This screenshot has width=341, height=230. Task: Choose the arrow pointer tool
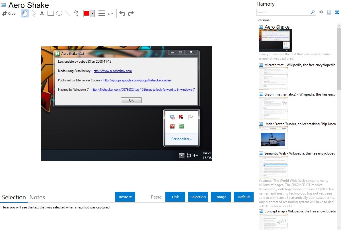tap(34, 13)
